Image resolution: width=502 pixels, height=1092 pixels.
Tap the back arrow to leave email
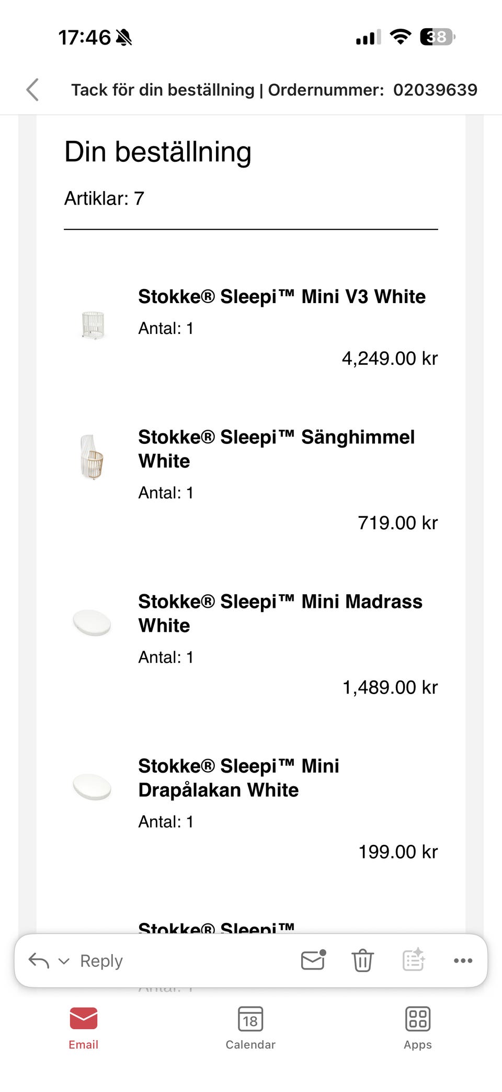pos(33,90)
